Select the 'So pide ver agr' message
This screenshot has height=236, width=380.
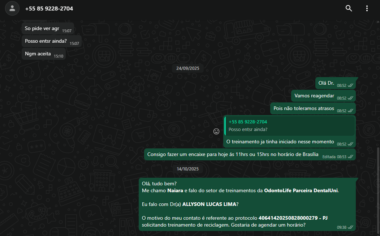48,29
